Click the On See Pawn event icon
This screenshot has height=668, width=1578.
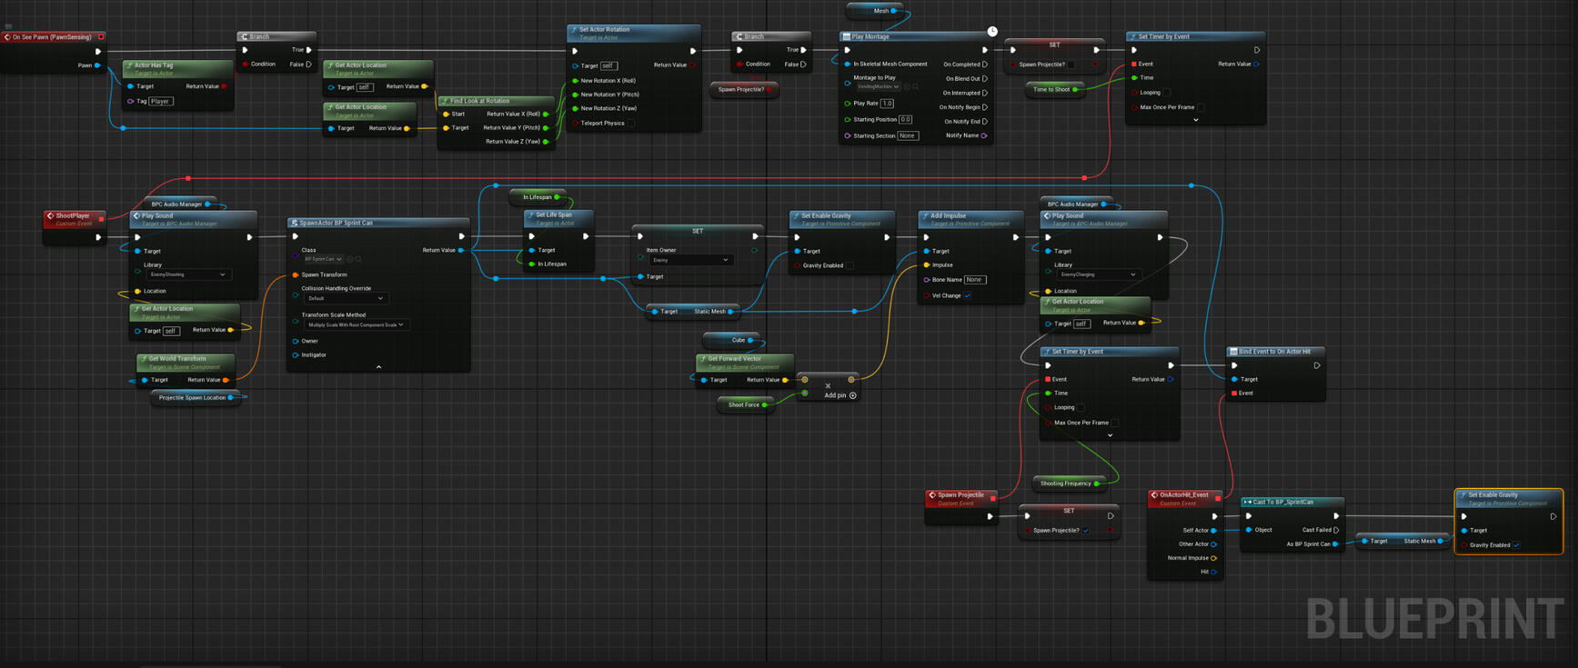point(7,37)
